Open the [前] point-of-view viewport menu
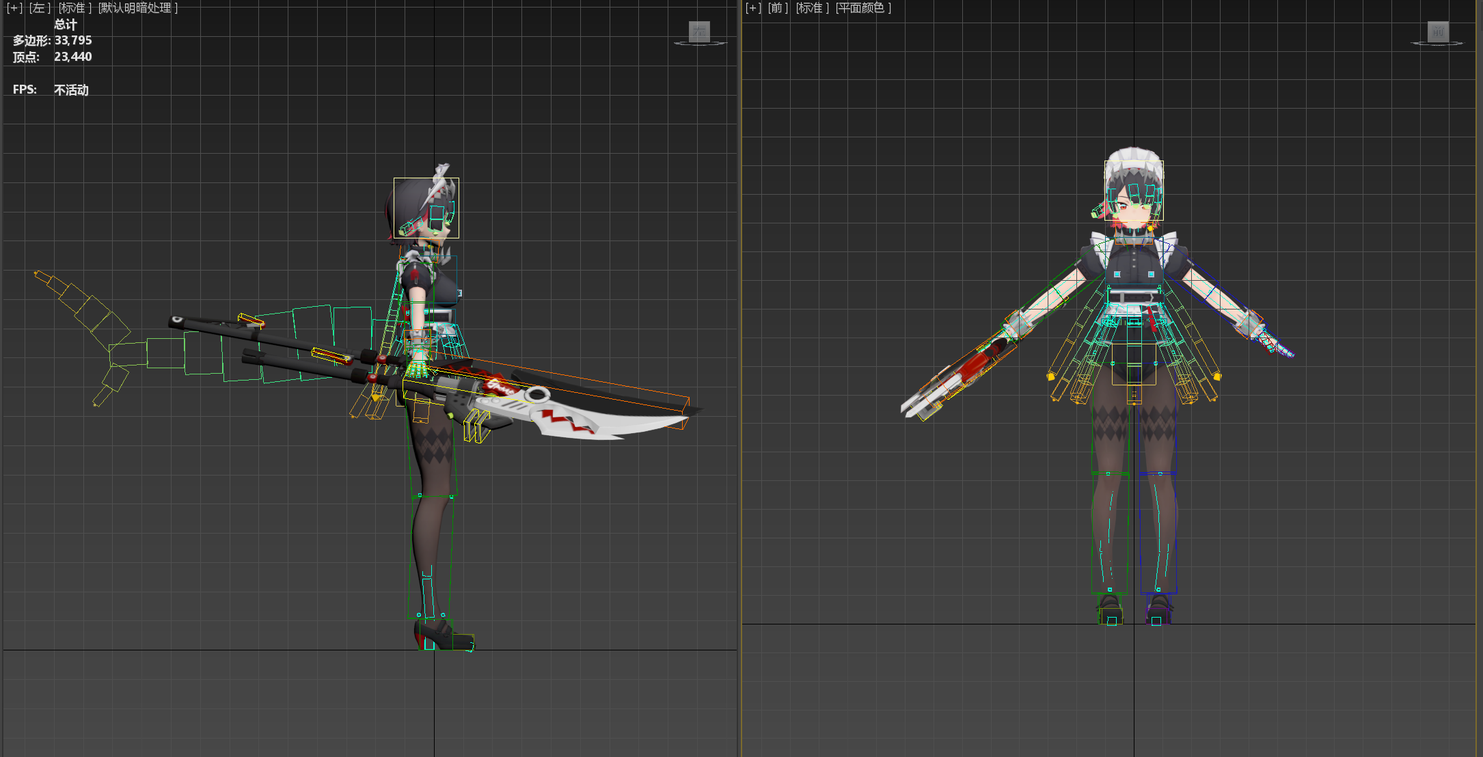Screen dimensions: 1483x757 pyautogui.click(x=778, y=8)
